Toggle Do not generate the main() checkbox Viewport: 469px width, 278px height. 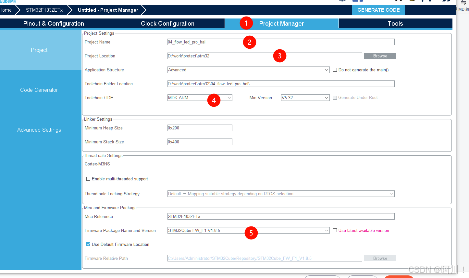[x=335, y=70]
